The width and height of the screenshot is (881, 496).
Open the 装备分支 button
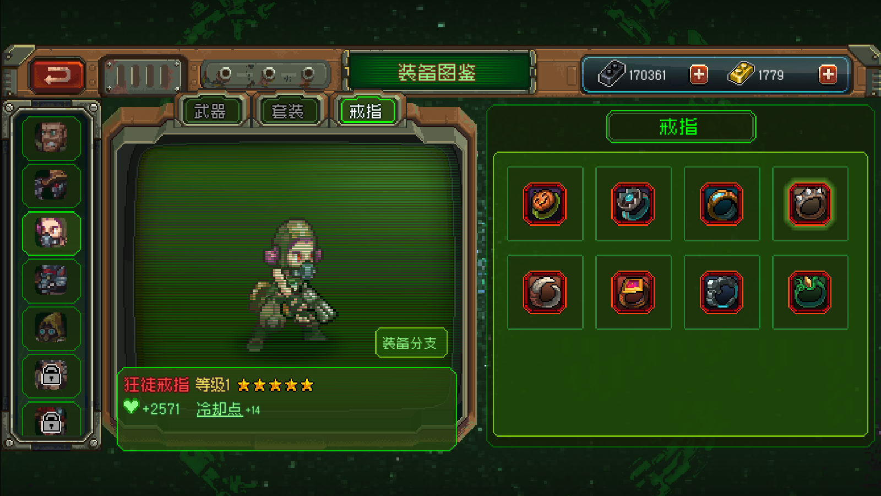[411, 343]
